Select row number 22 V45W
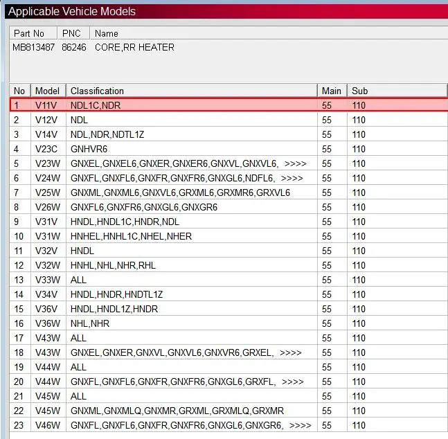448x439 pixels. [x=229, y=411]
